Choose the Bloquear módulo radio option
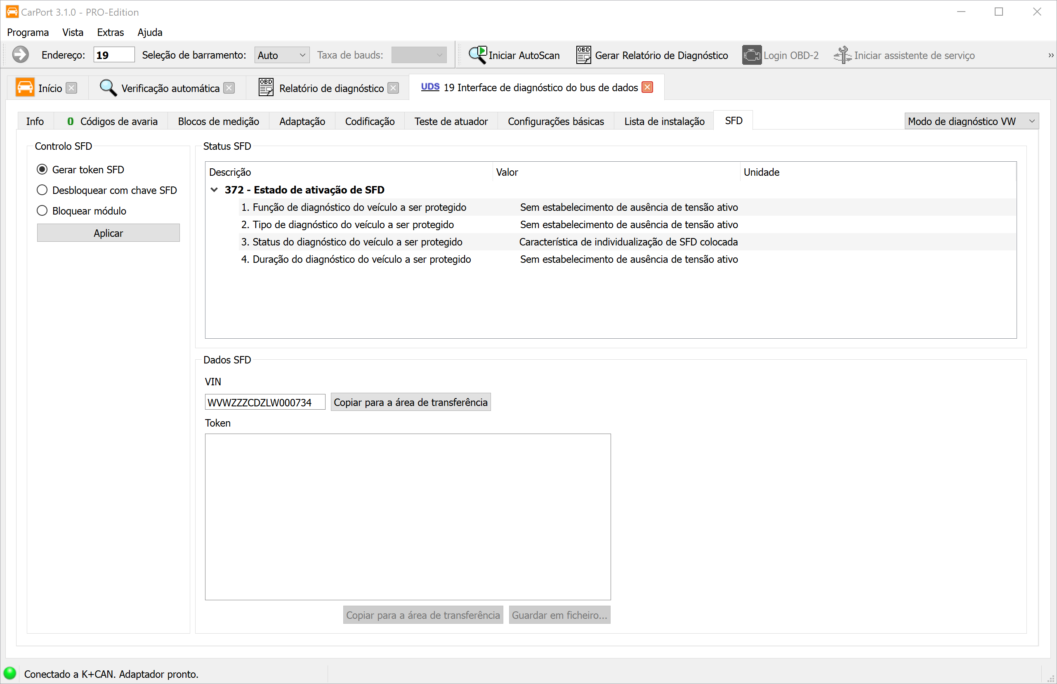The width and height of the screenshot is (1057, 684). click(42, 210)
